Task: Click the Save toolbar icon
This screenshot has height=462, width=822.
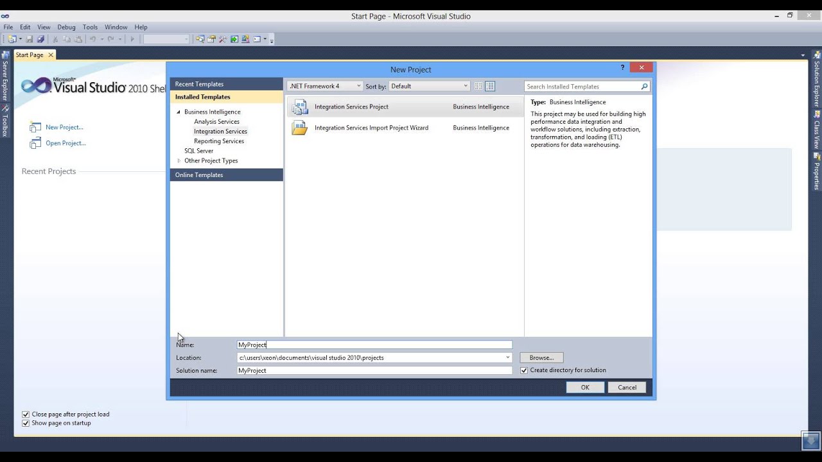Action: (x=30, y=39)
